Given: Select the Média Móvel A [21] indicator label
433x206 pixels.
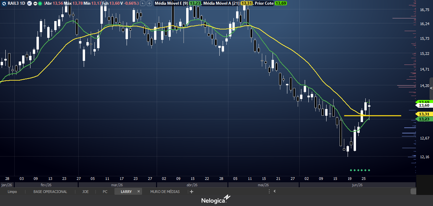Looking at the screenshot, I should 221,3.
